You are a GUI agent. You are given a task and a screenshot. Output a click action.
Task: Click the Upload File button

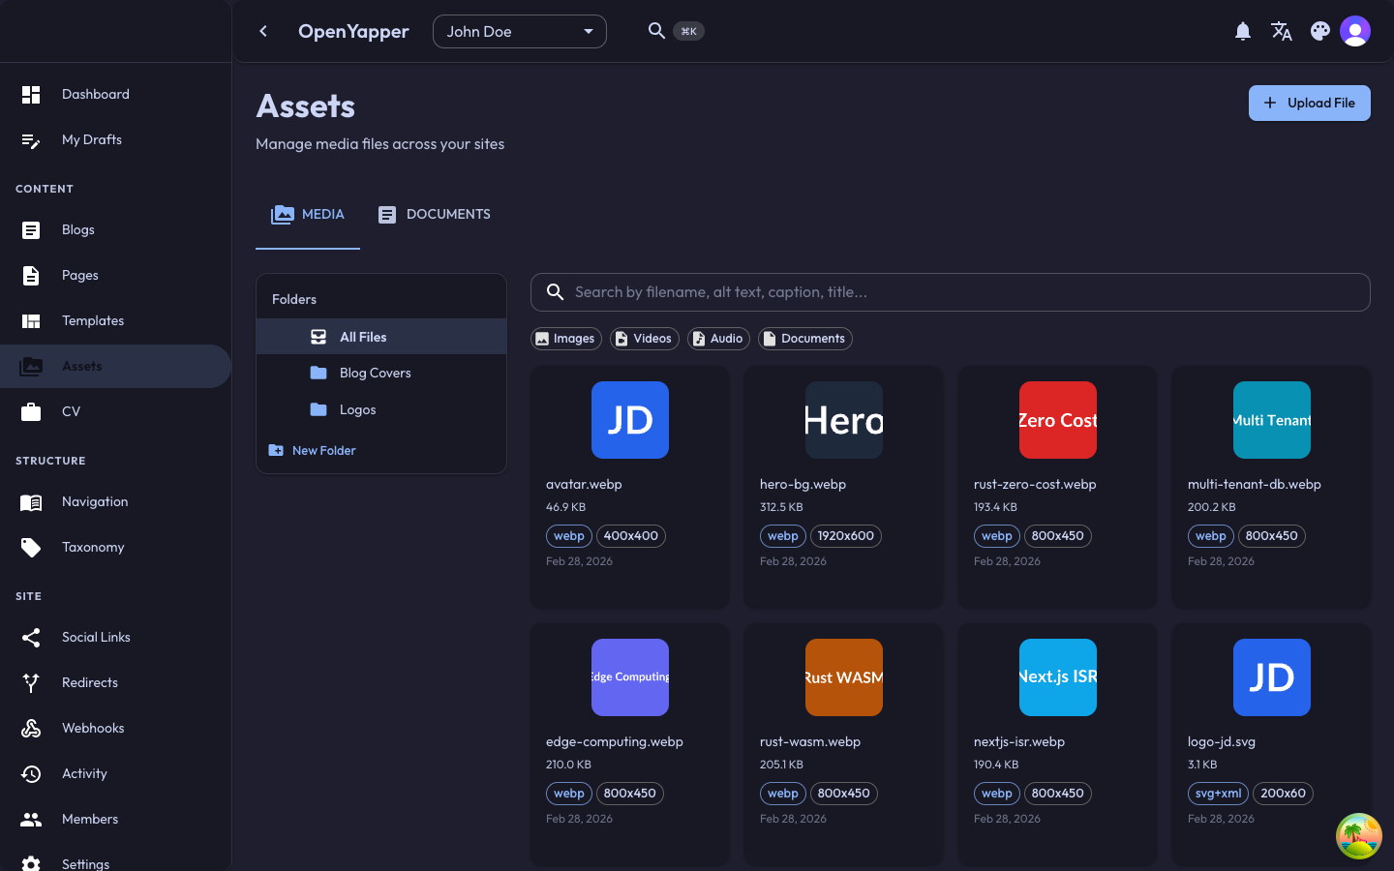click(1309, 103)
